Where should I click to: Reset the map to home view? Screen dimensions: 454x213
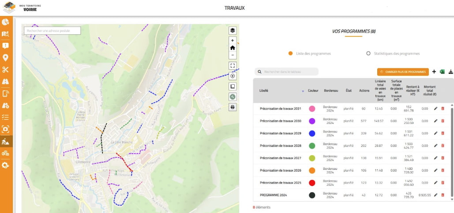pyautogui.click(x=233, y=48)
